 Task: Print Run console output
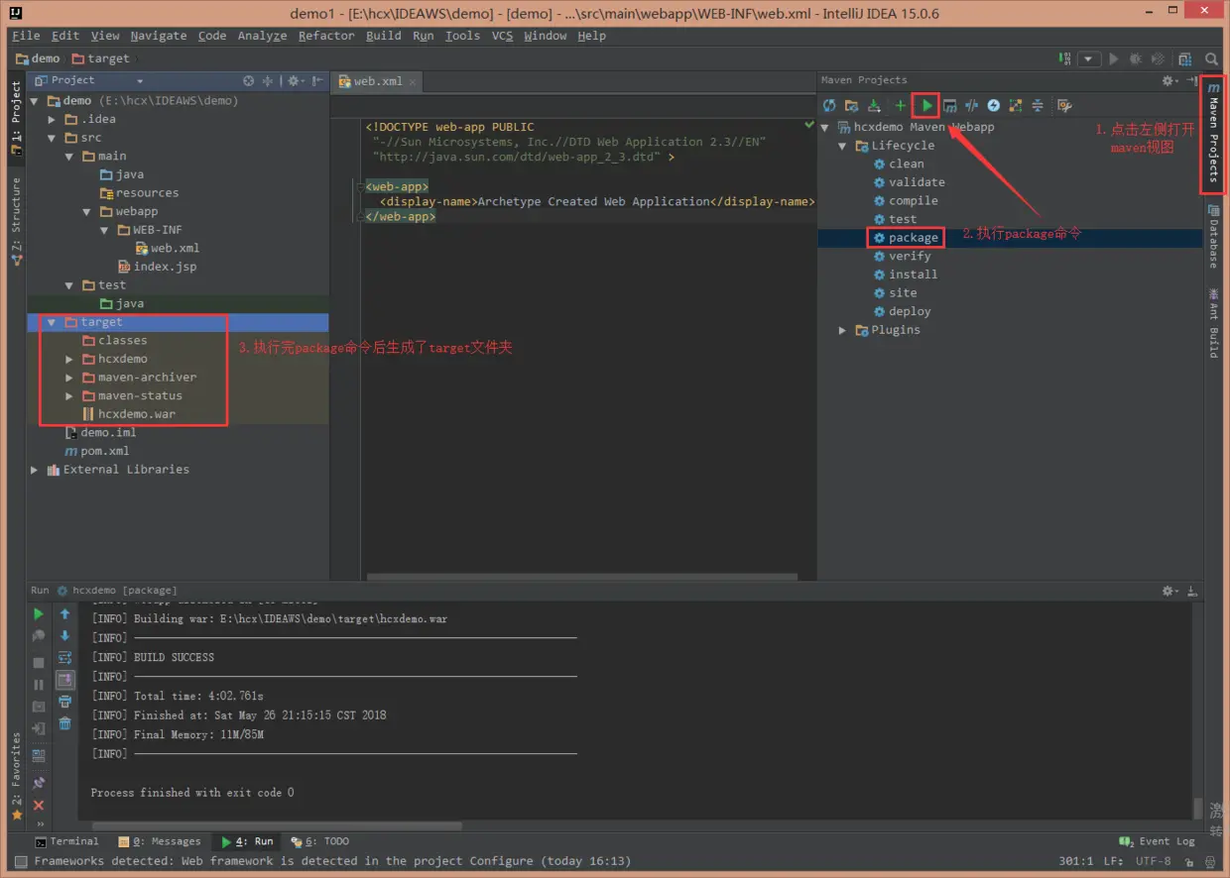(x=65, y=702)
